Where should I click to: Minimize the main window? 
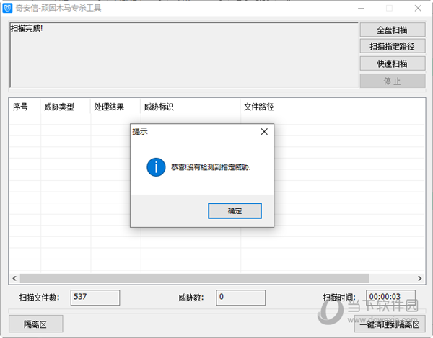(x=362, y=8)
